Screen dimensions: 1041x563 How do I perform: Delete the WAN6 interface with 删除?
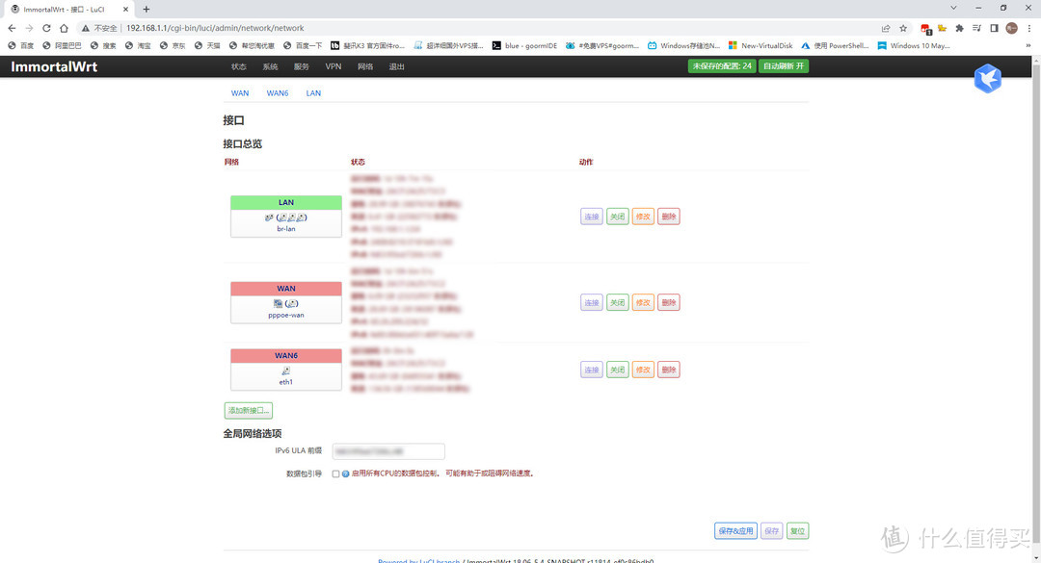(x=669, y=370)
